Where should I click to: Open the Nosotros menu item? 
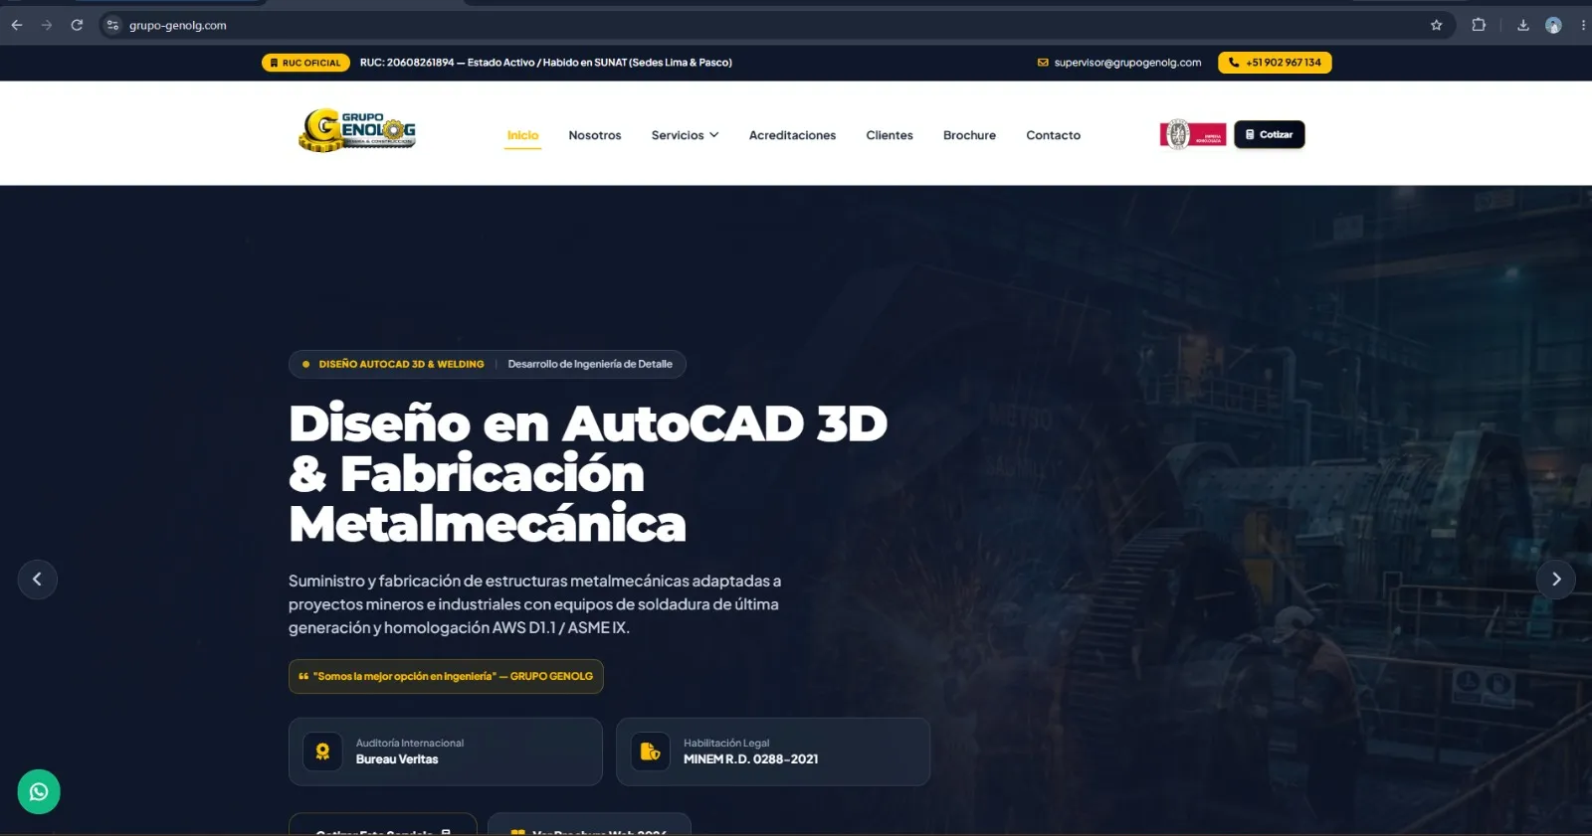click(595, 135)
